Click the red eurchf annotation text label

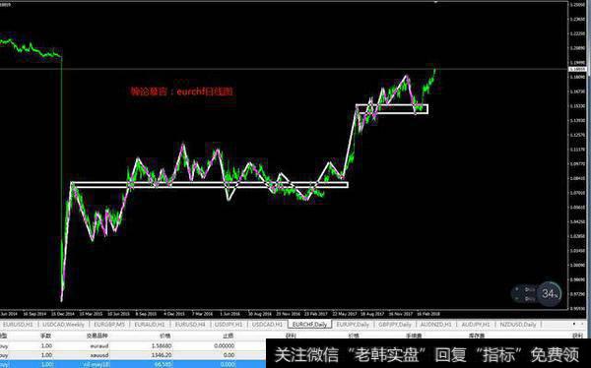point(181,92)
